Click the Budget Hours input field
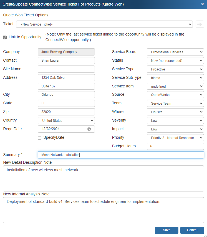 coord(175,146)
